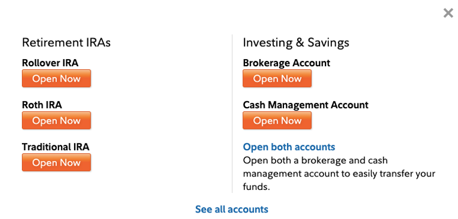
Task: Follow the Open both accounts link
Action: [x=289, y=147]
